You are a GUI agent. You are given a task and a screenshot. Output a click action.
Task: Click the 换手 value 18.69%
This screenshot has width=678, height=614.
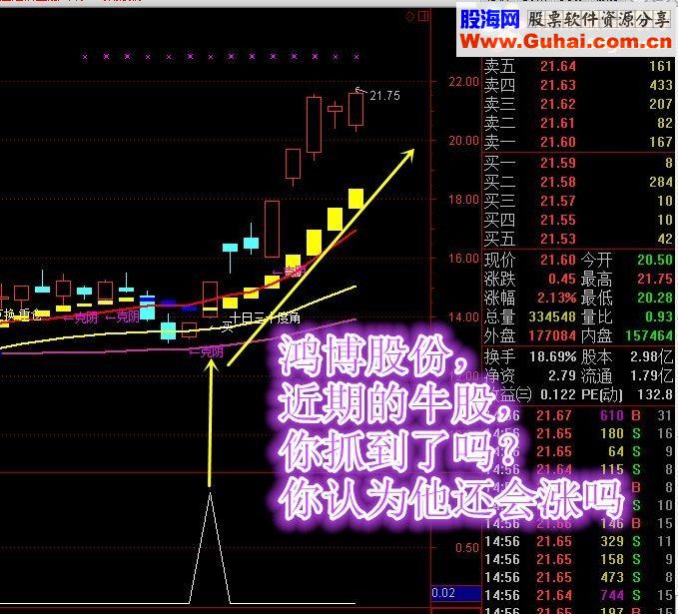552,357
